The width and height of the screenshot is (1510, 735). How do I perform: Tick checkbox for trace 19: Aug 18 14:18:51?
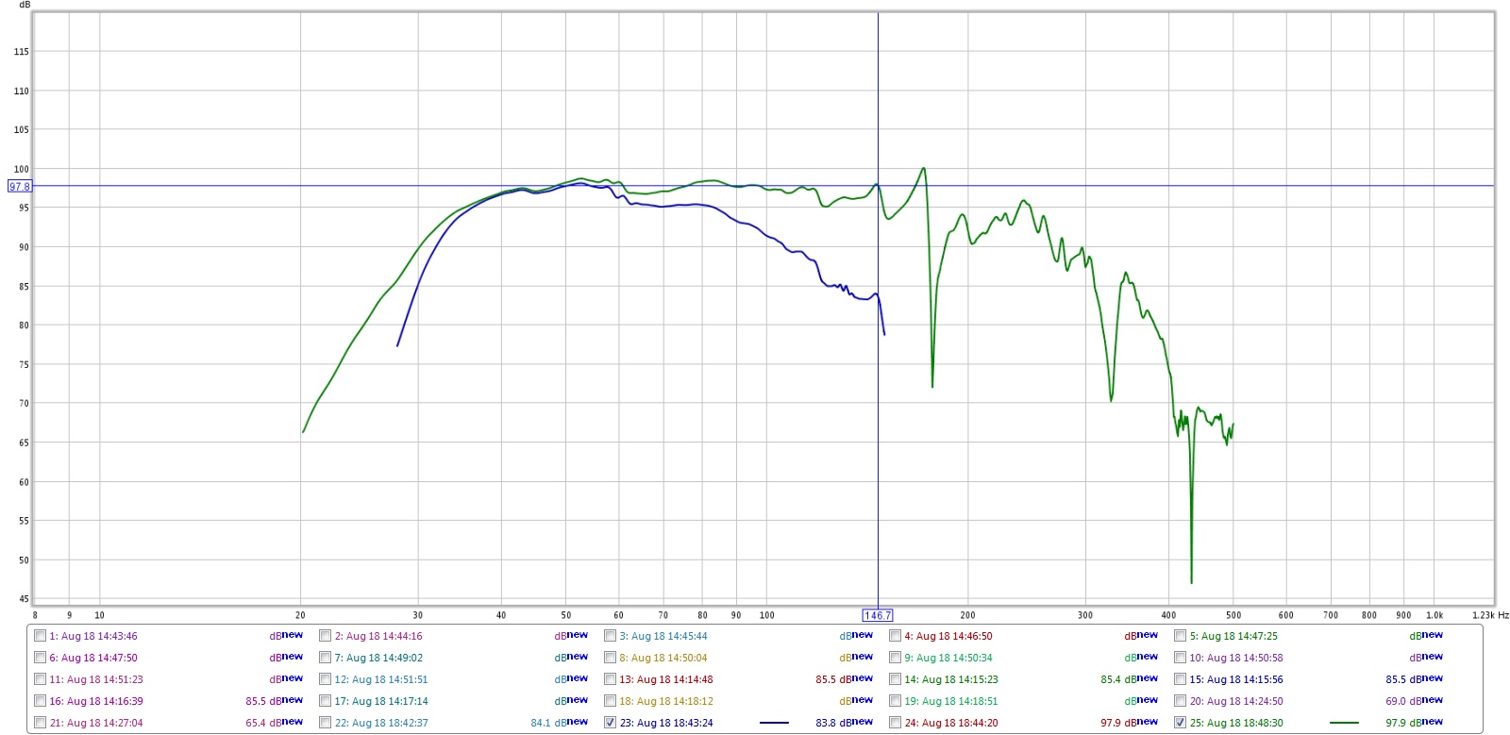coord(895,700)
